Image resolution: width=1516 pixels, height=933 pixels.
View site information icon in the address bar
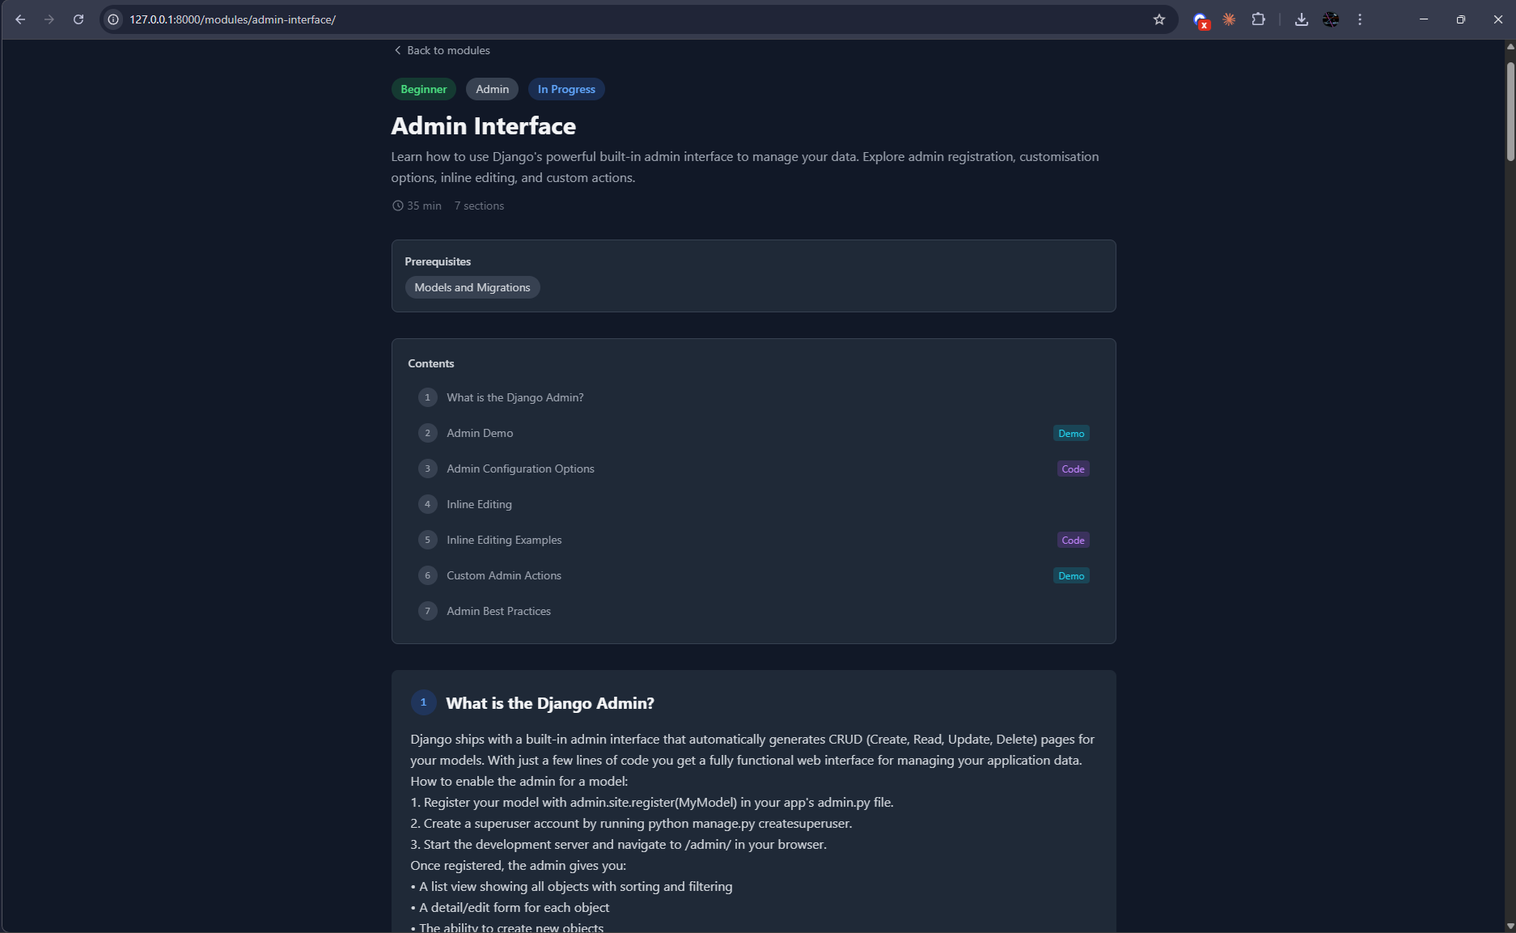[114, 19]
